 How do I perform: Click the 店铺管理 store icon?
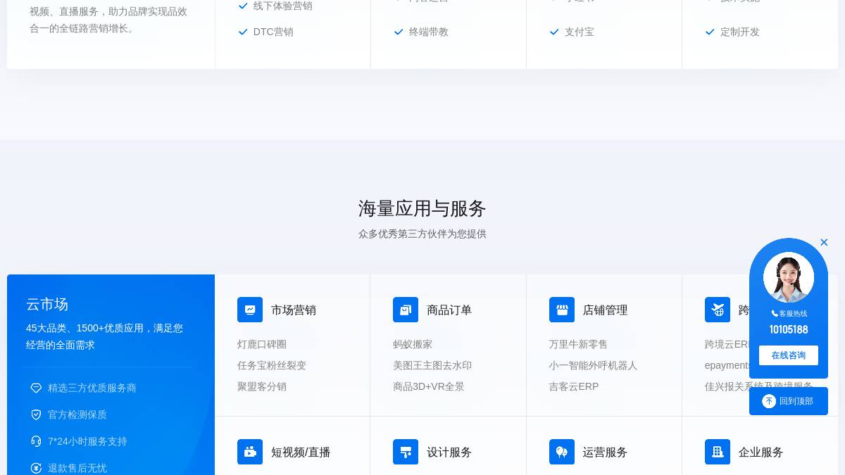pos(562,310)
